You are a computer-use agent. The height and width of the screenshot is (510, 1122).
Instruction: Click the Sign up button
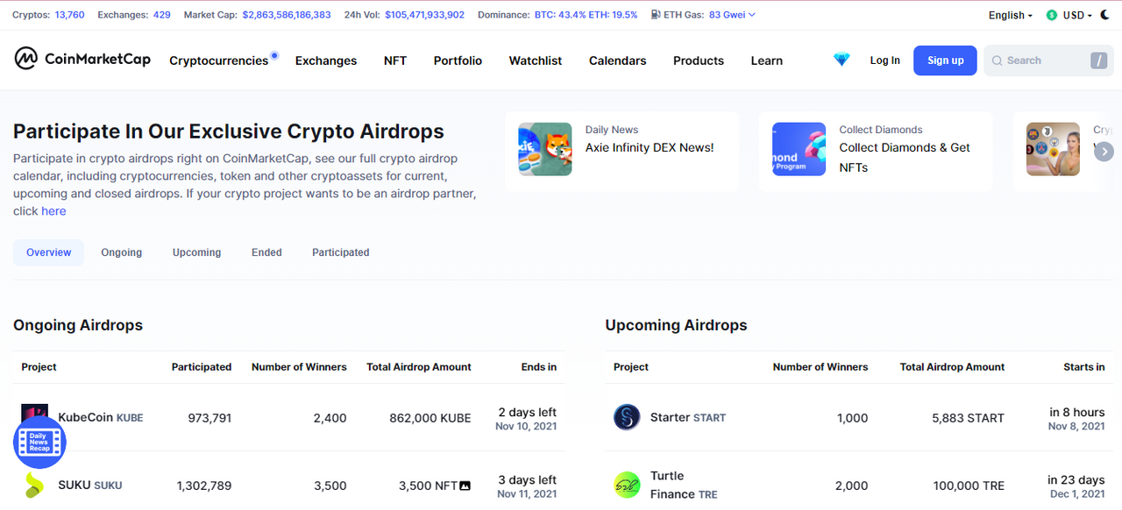[945, 60]
